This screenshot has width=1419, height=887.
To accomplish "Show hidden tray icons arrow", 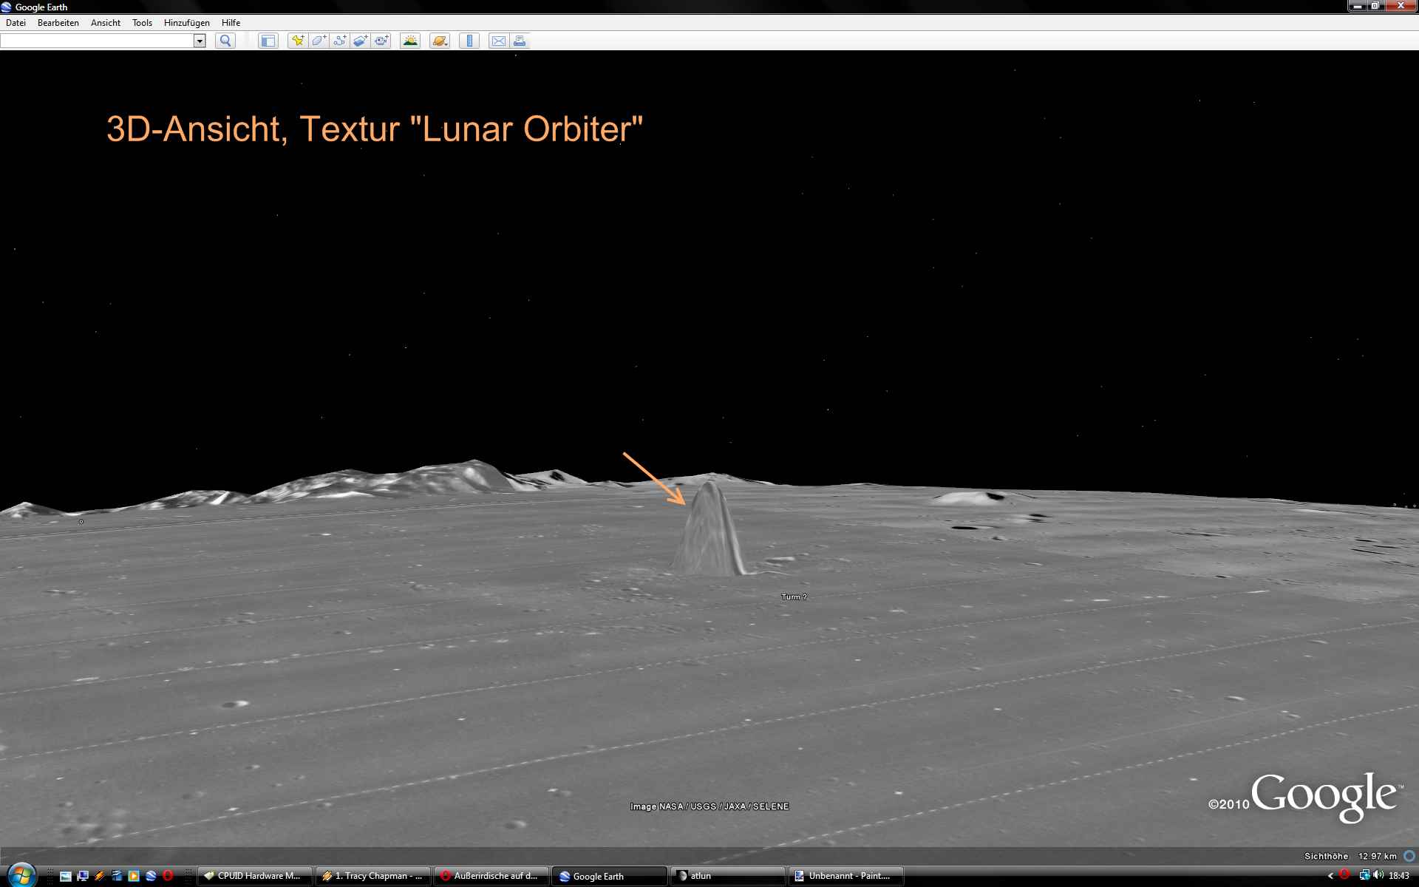I will [x=1330, y=876].
